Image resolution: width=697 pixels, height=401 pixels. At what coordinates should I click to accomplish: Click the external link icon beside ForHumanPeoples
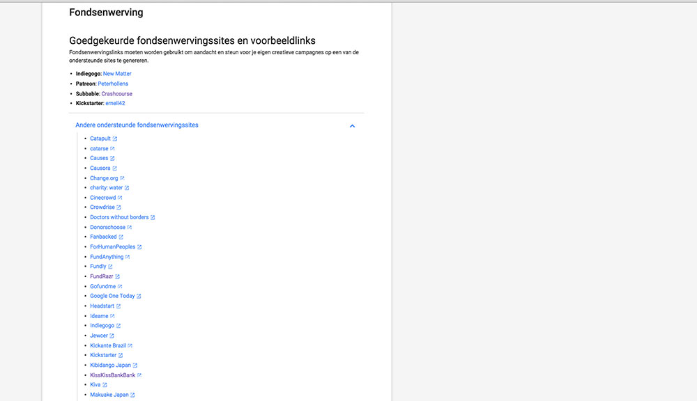(x=139, y=247)
